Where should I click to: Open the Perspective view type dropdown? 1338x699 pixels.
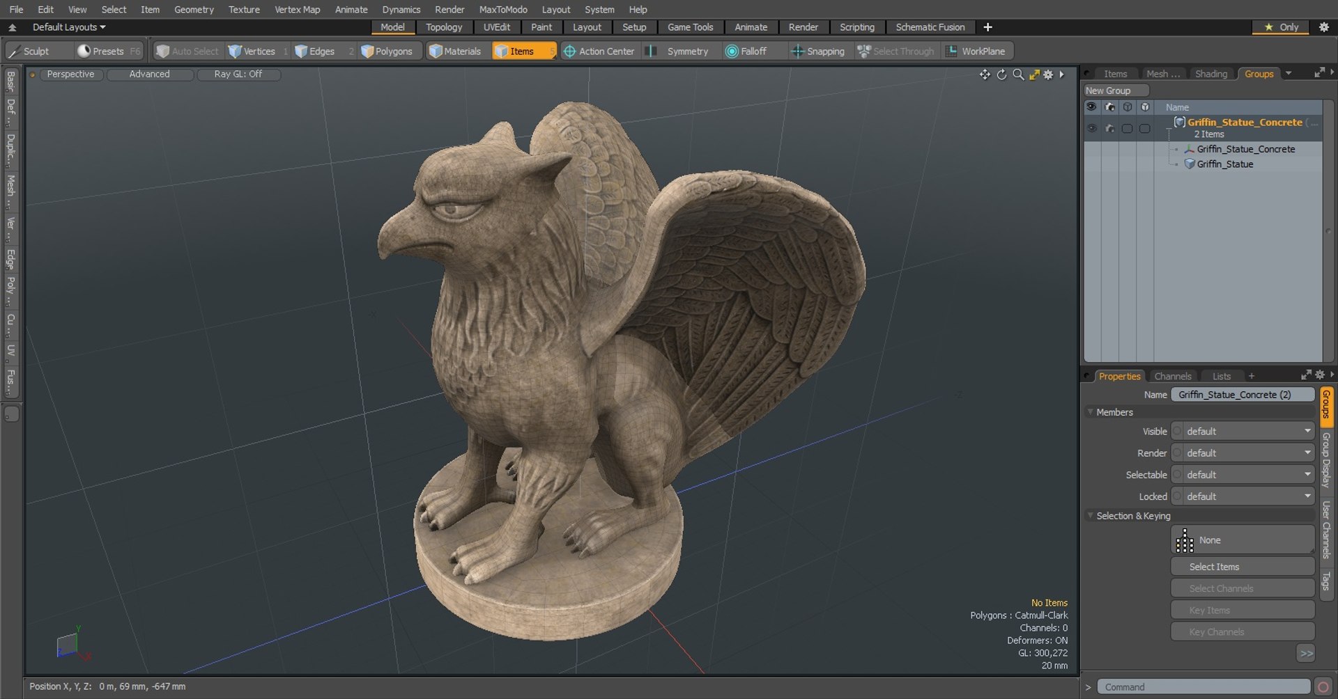pos(71,74)
